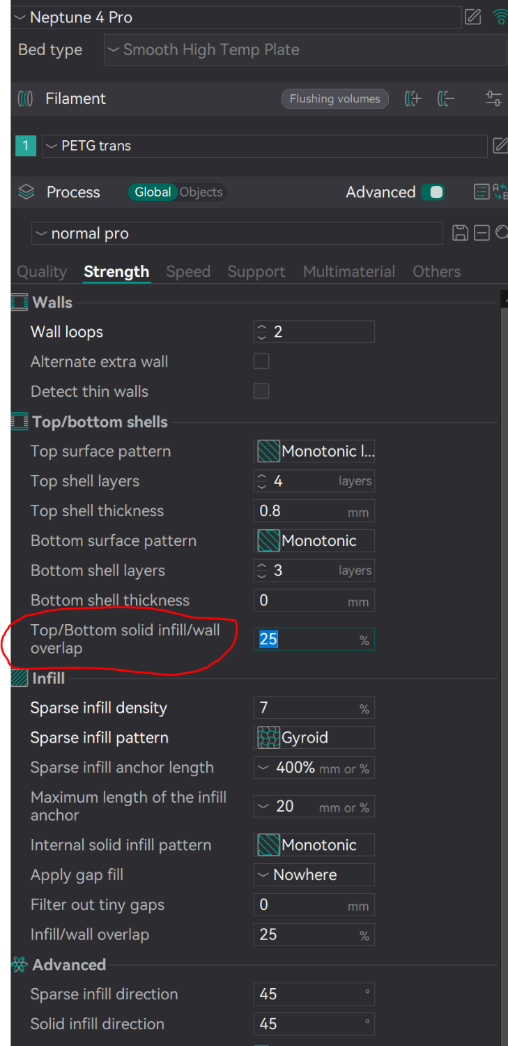The image size is (508, 1046).
Task: Select the Objects process scope button
Action: [201, 192]
